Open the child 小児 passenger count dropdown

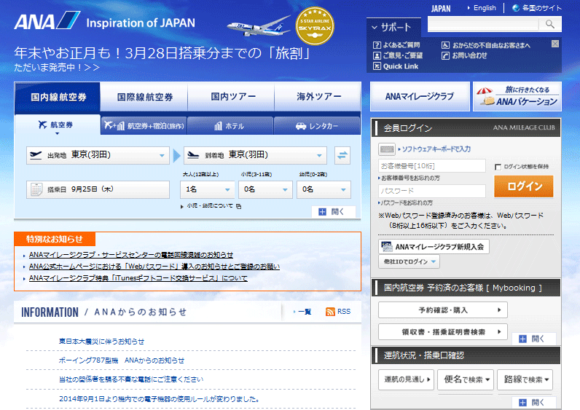[265, 189]
